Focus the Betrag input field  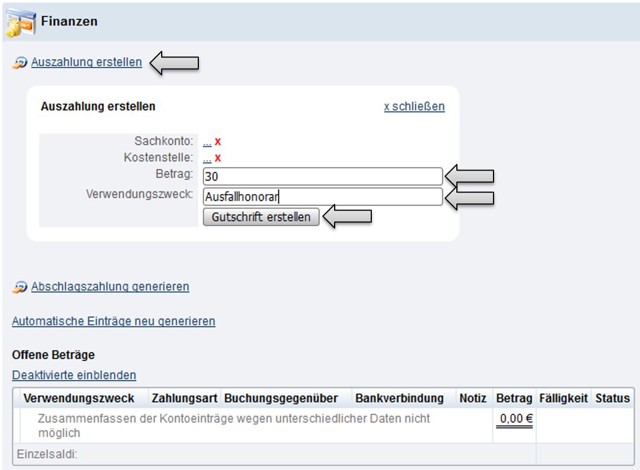(322, 177)
